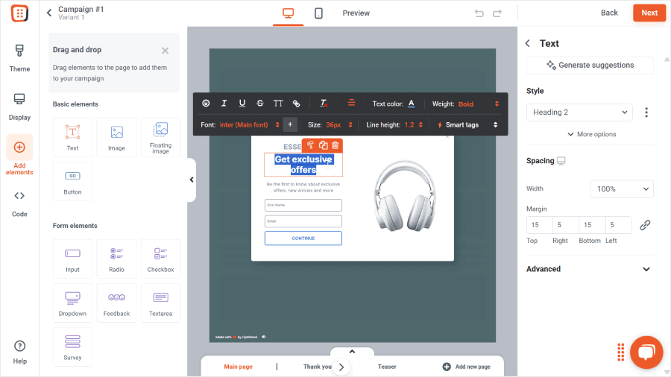Clear text formatting
Image resolution: width=671 pixels, height=377 pixels.
[x=324, y=104]
